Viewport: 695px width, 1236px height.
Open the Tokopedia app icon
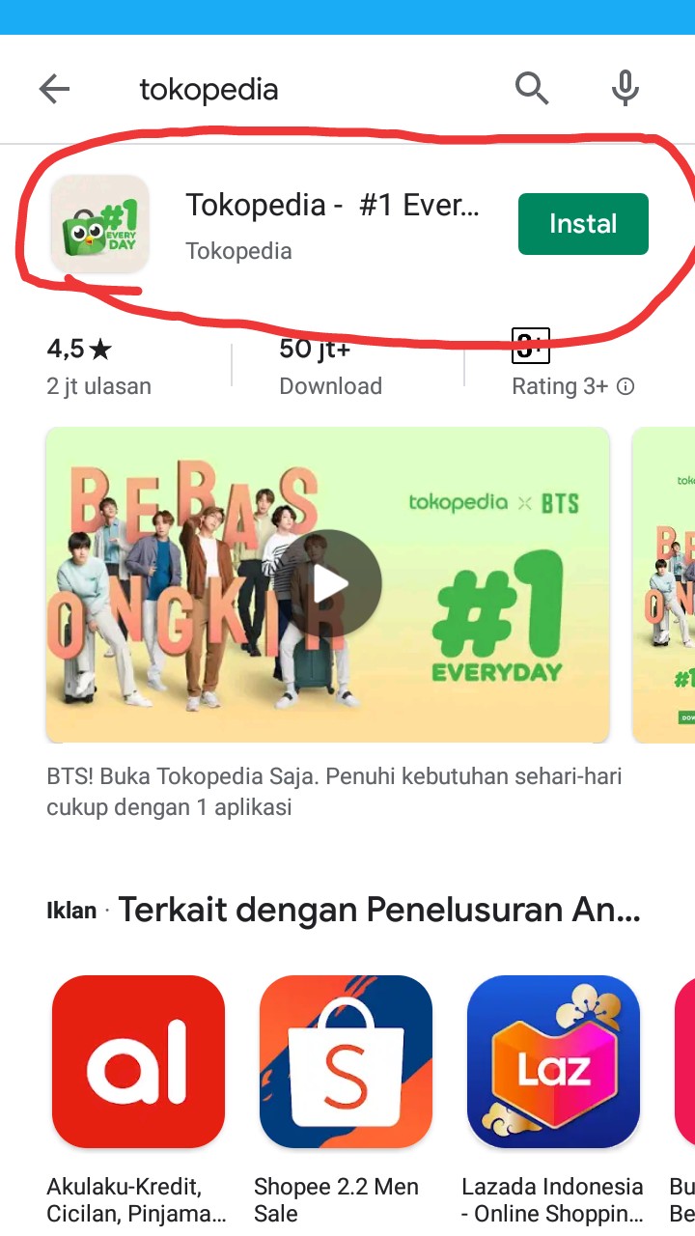tap(100, 224)
